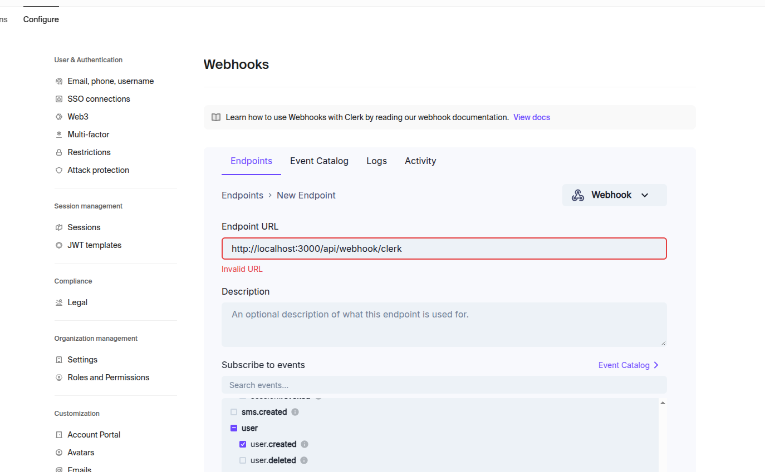Click the Roles and Permissions icon
Image resolution: width=765 pixels, height=472 pixels.
59,377
